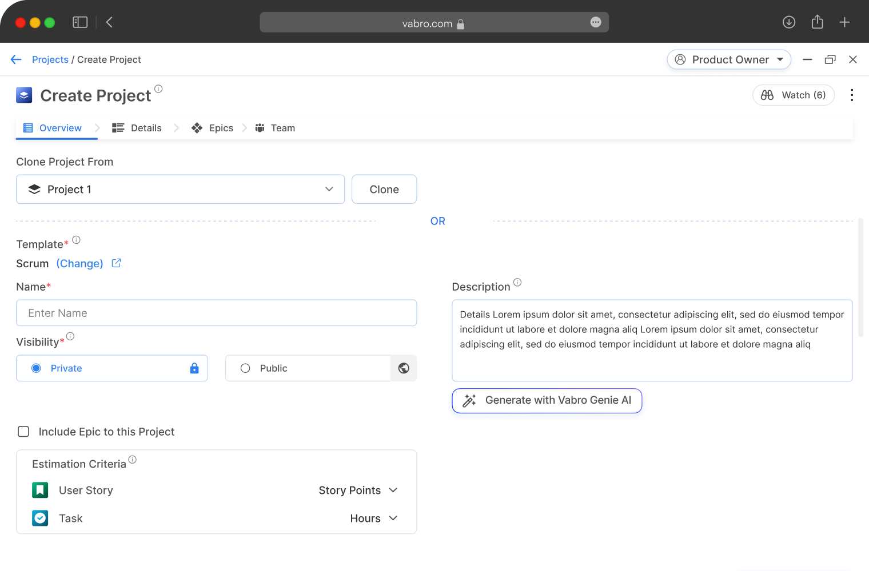Click the blue back arrow icon

[16, 59]
